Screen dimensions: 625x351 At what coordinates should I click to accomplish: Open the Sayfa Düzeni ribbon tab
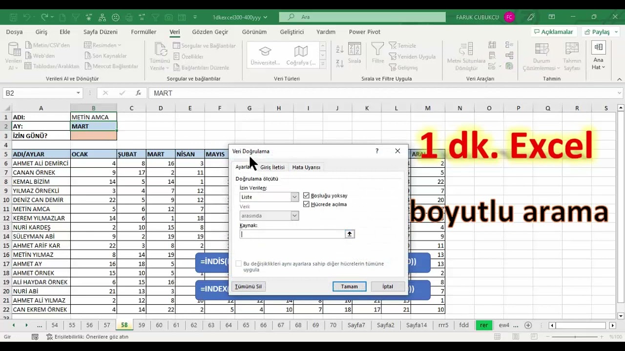pos(101,32)
